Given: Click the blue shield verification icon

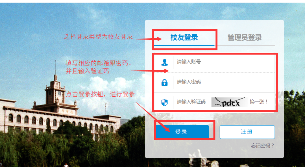Looking at the screenshot, I should [x=165, y=103].
